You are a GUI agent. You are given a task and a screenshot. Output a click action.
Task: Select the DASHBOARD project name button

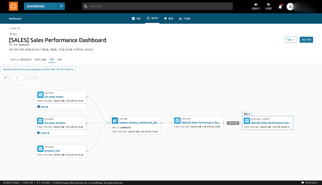coord(41,6)
